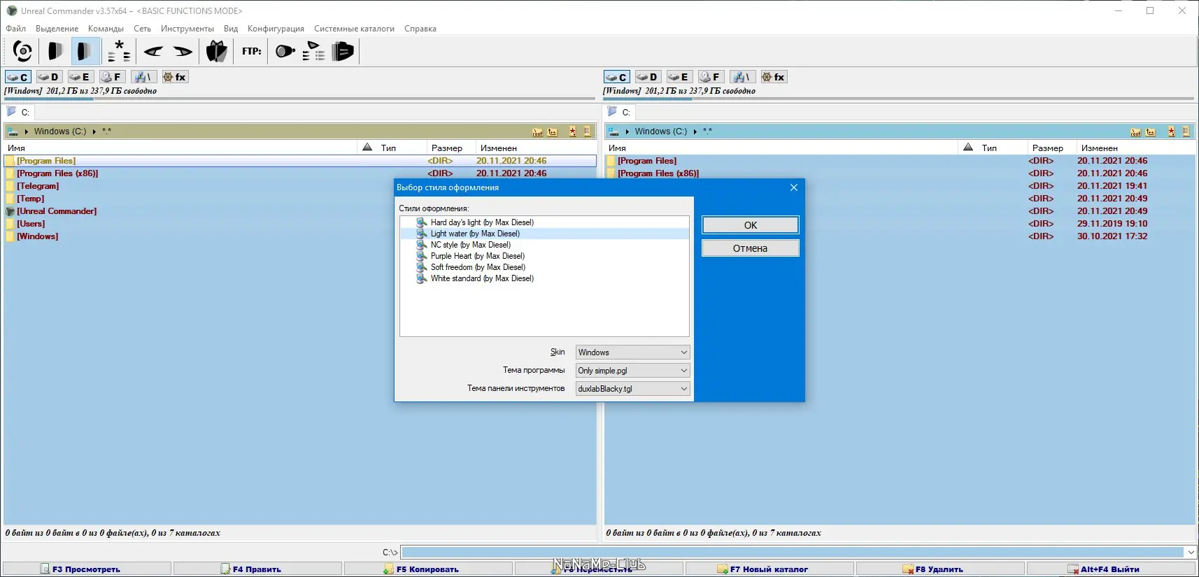Click the command line input field

[793, 553]
